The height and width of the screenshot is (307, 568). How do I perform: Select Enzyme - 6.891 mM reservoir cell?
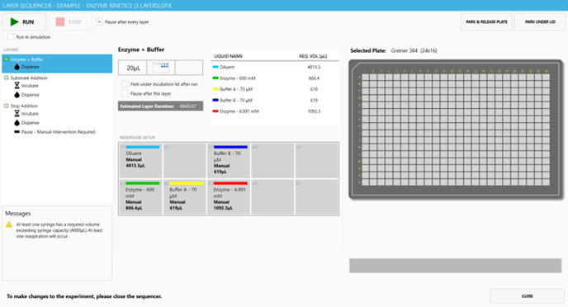(x=229, y=197)
